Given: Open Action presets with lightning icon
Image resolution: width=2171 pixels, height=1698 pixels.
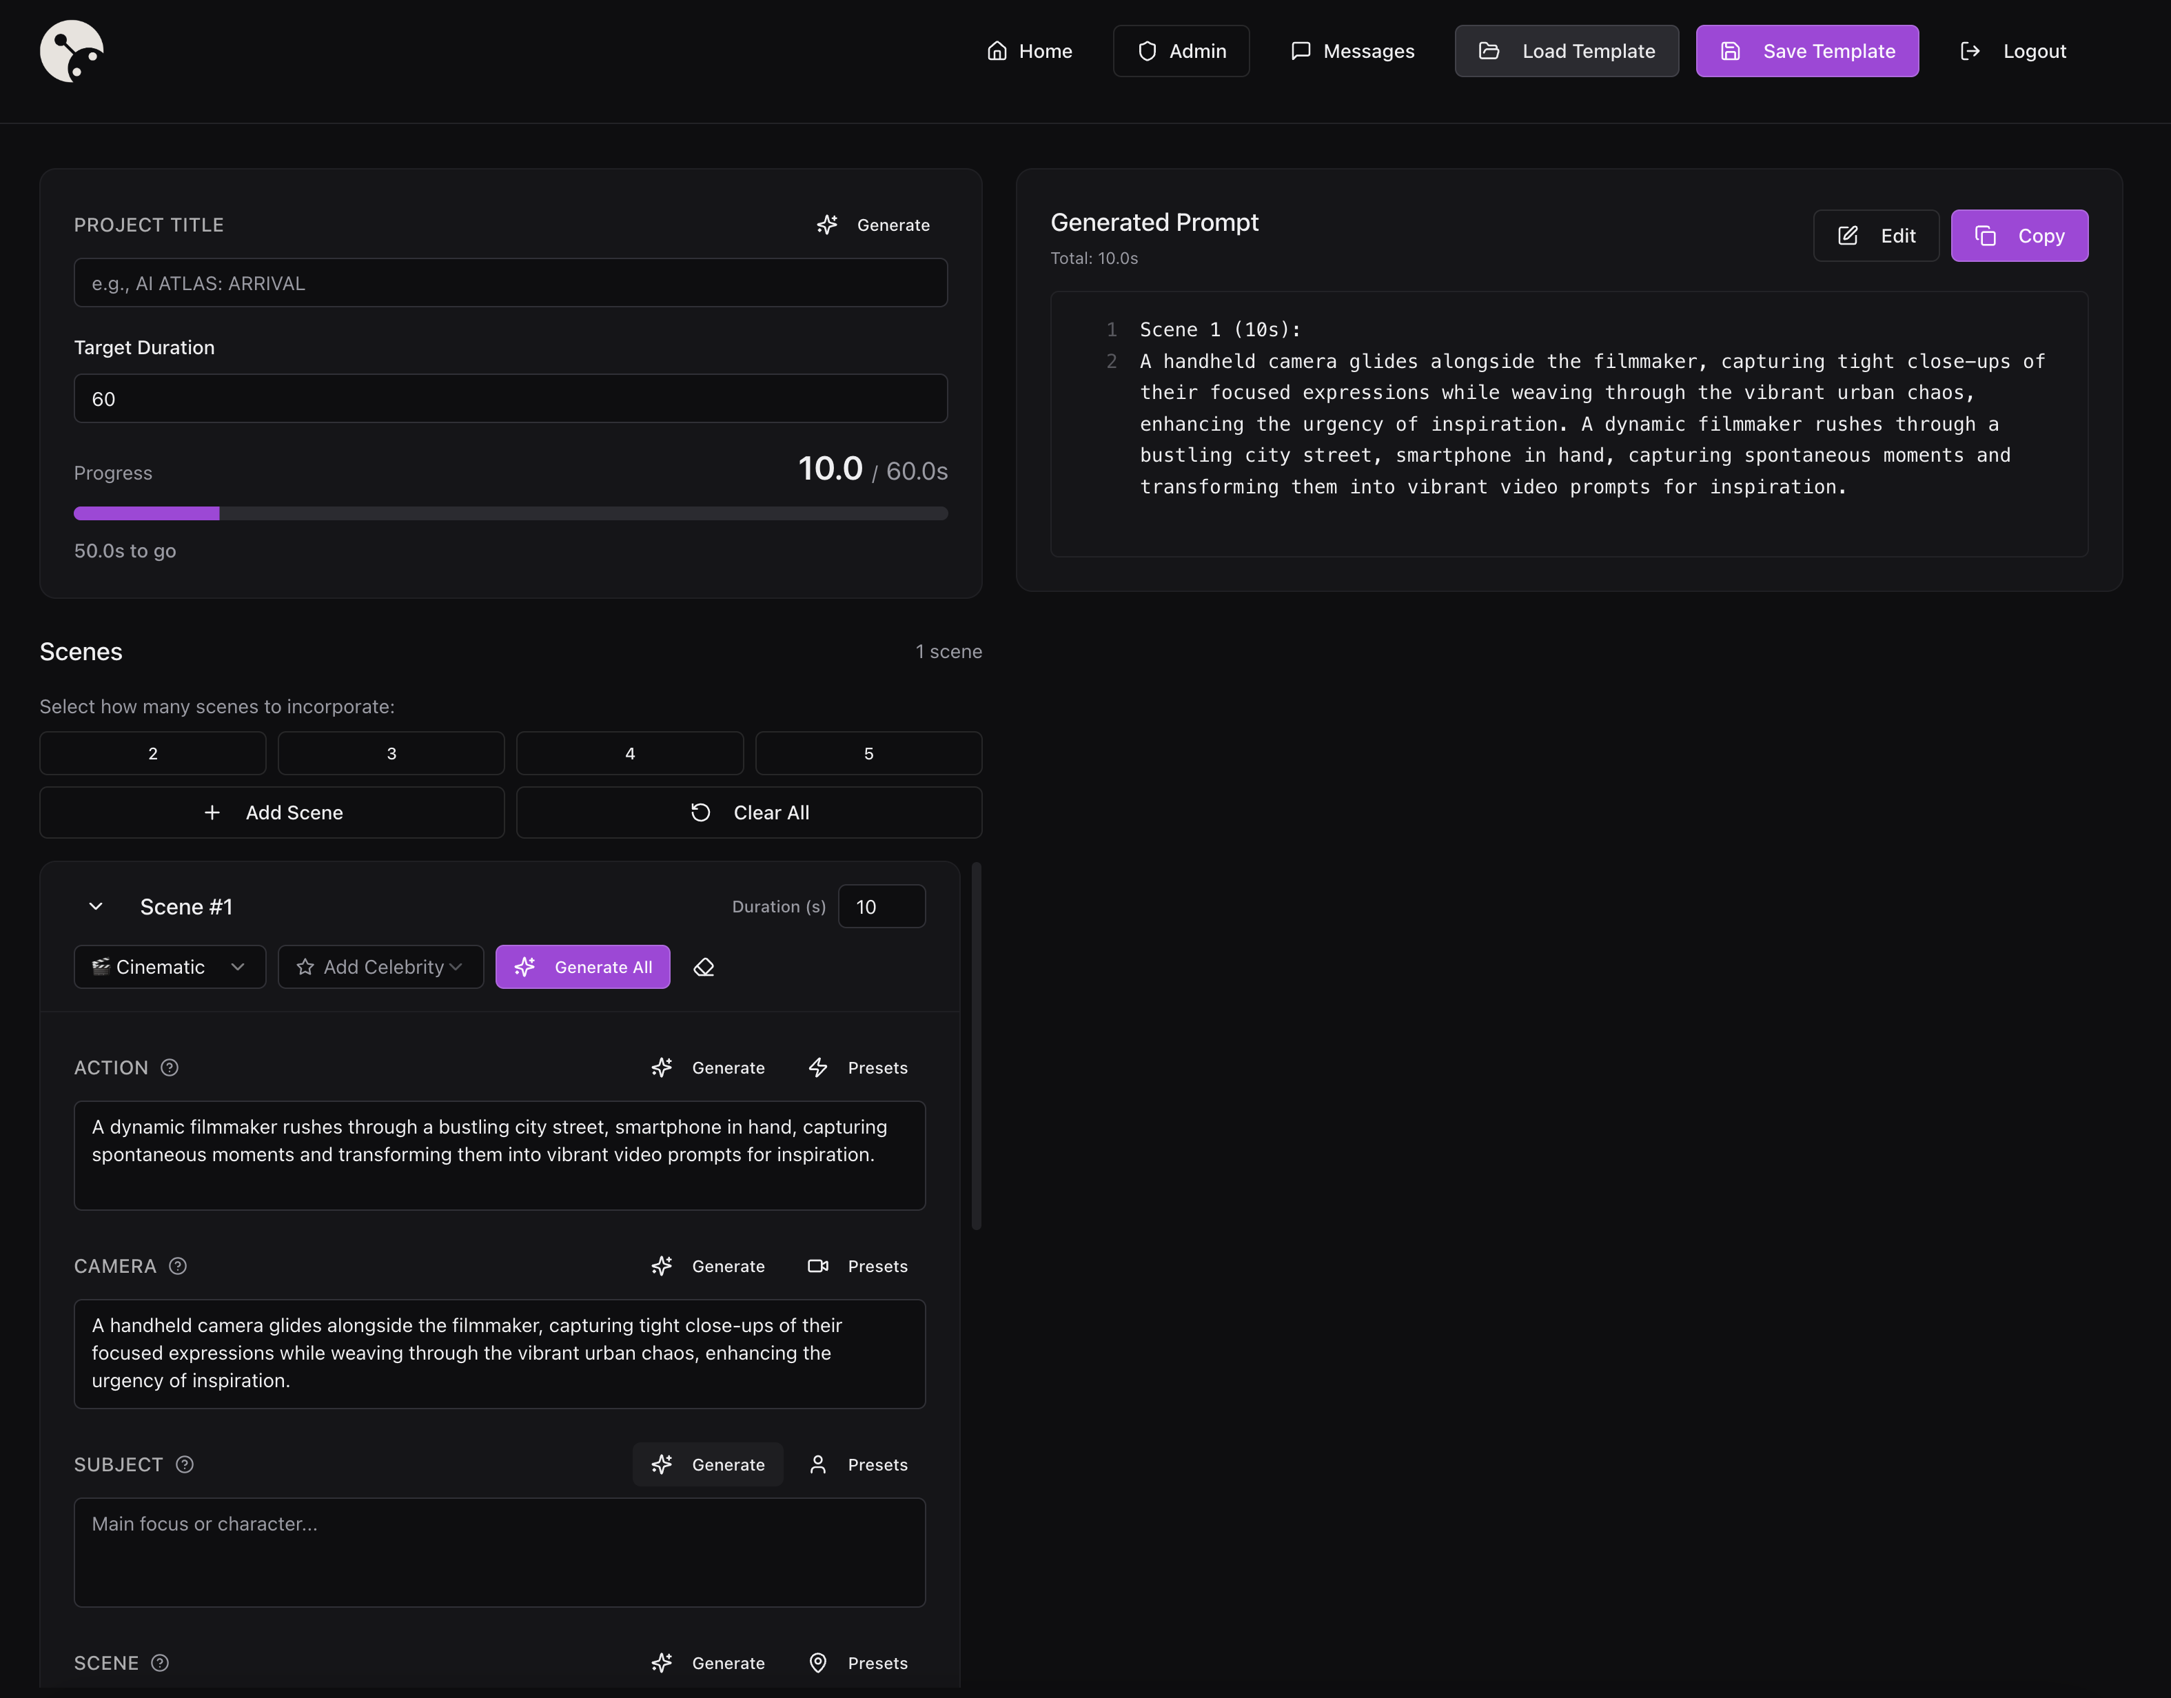Looking at the screenshot, I should click(858, 1067).
